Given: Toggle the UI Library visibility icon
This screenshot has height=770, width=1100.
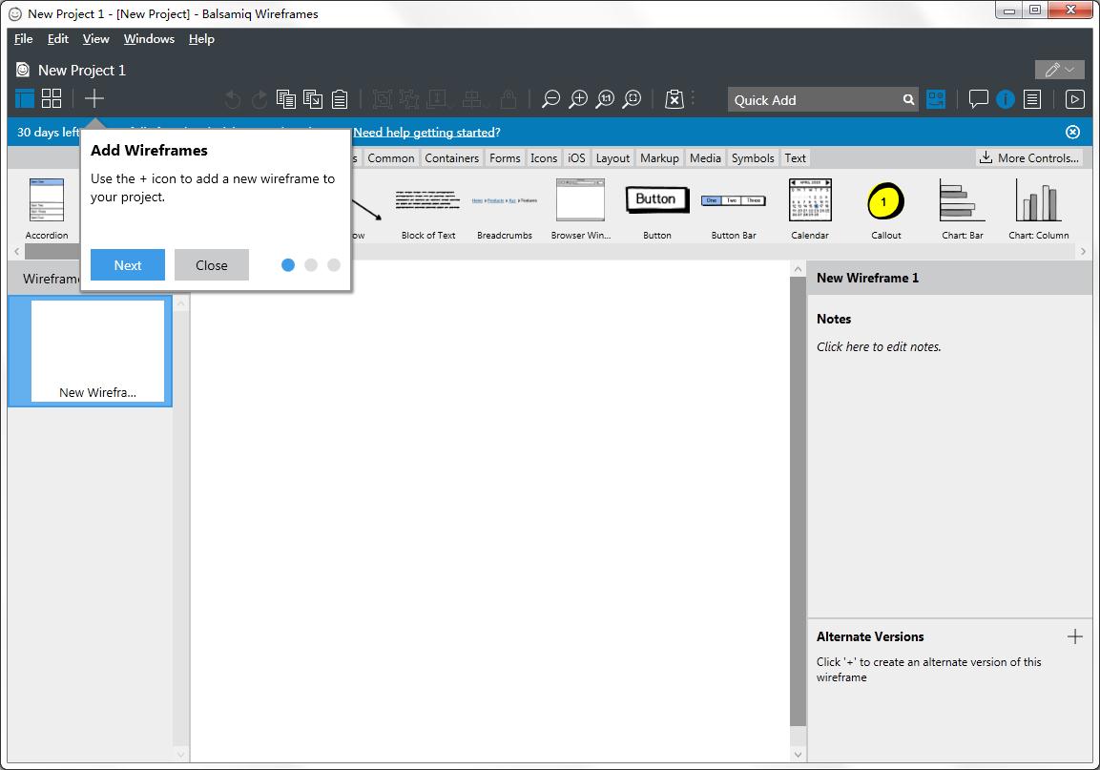Looking at the screenshot, I should 936,98.
